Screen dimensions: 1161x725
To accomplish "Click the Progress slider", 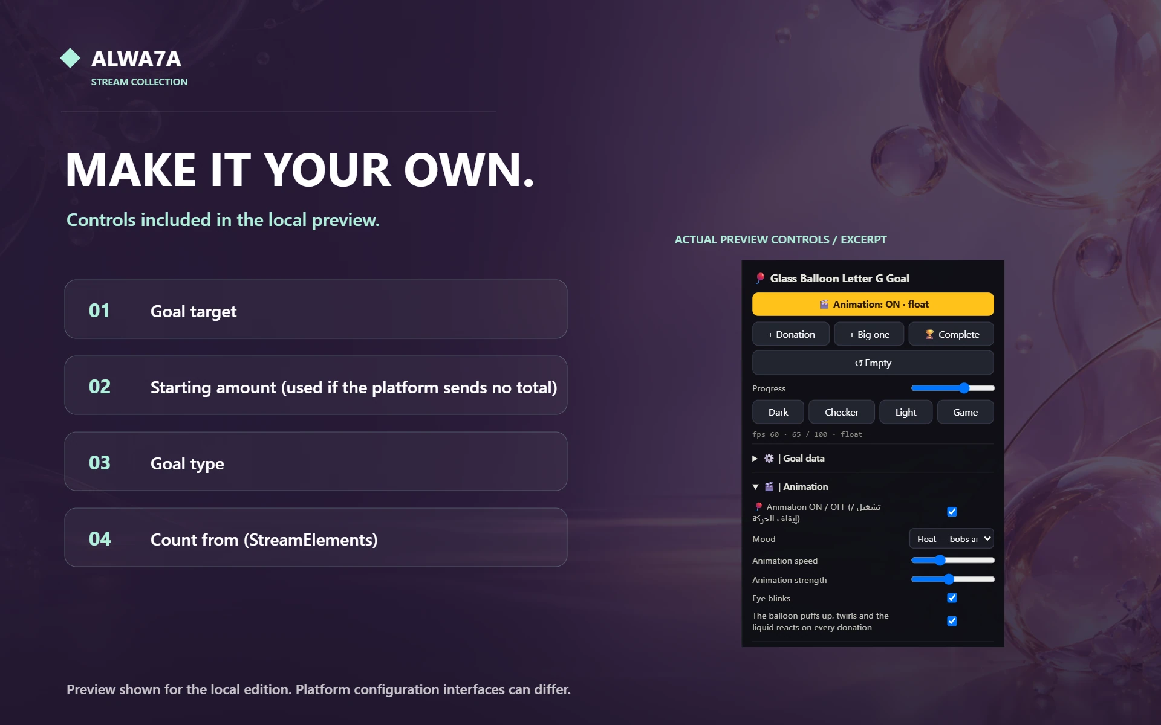I will coord(952,388).
